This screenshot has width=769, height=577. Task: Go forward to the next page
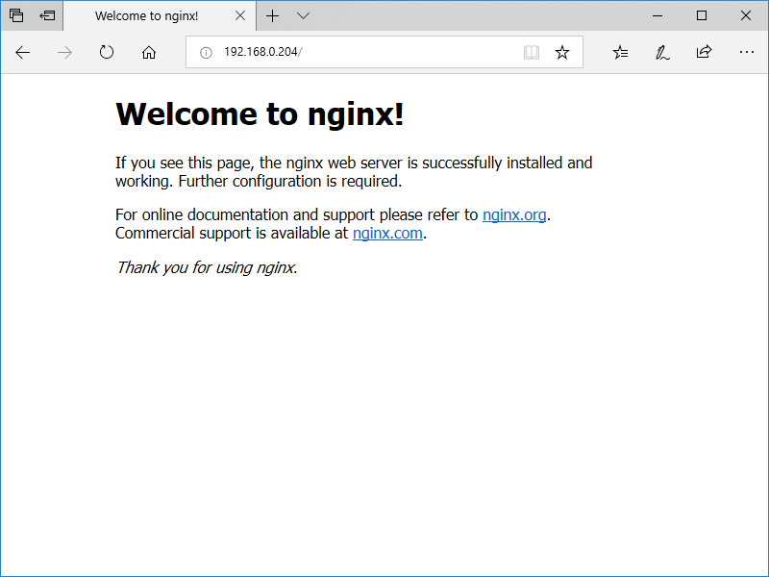pos(64,52)
